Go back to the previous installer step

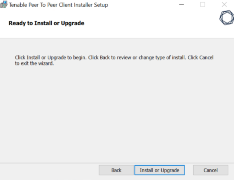pos(116,170)
